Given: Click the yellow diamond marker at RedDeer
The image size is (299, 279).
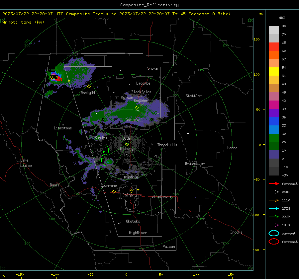Looking at the screenshot, I should (x=137, y=108).
